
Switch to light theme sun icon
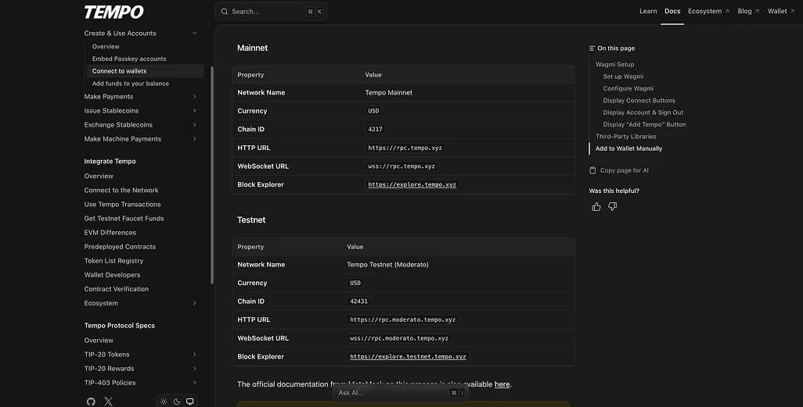coord(164,402)
